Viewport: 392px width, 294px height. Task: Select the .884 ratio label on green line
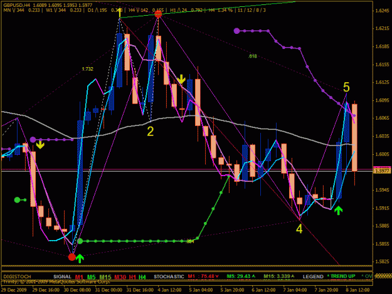(x=190, y=241)
